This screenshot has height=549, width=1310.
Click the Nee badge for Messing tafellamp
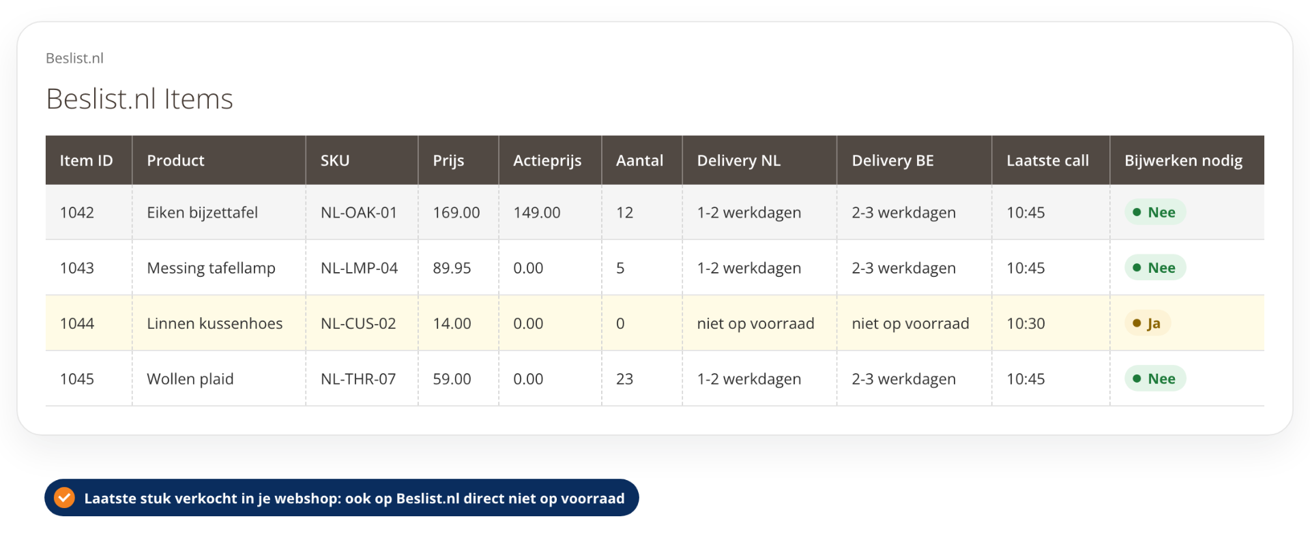click(1155, 267)
